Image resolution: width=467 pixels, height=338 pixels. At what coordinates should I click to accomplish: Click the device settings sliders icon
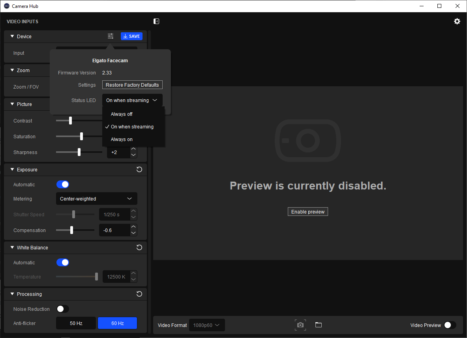pyautogui.click(x=111, y=36)
